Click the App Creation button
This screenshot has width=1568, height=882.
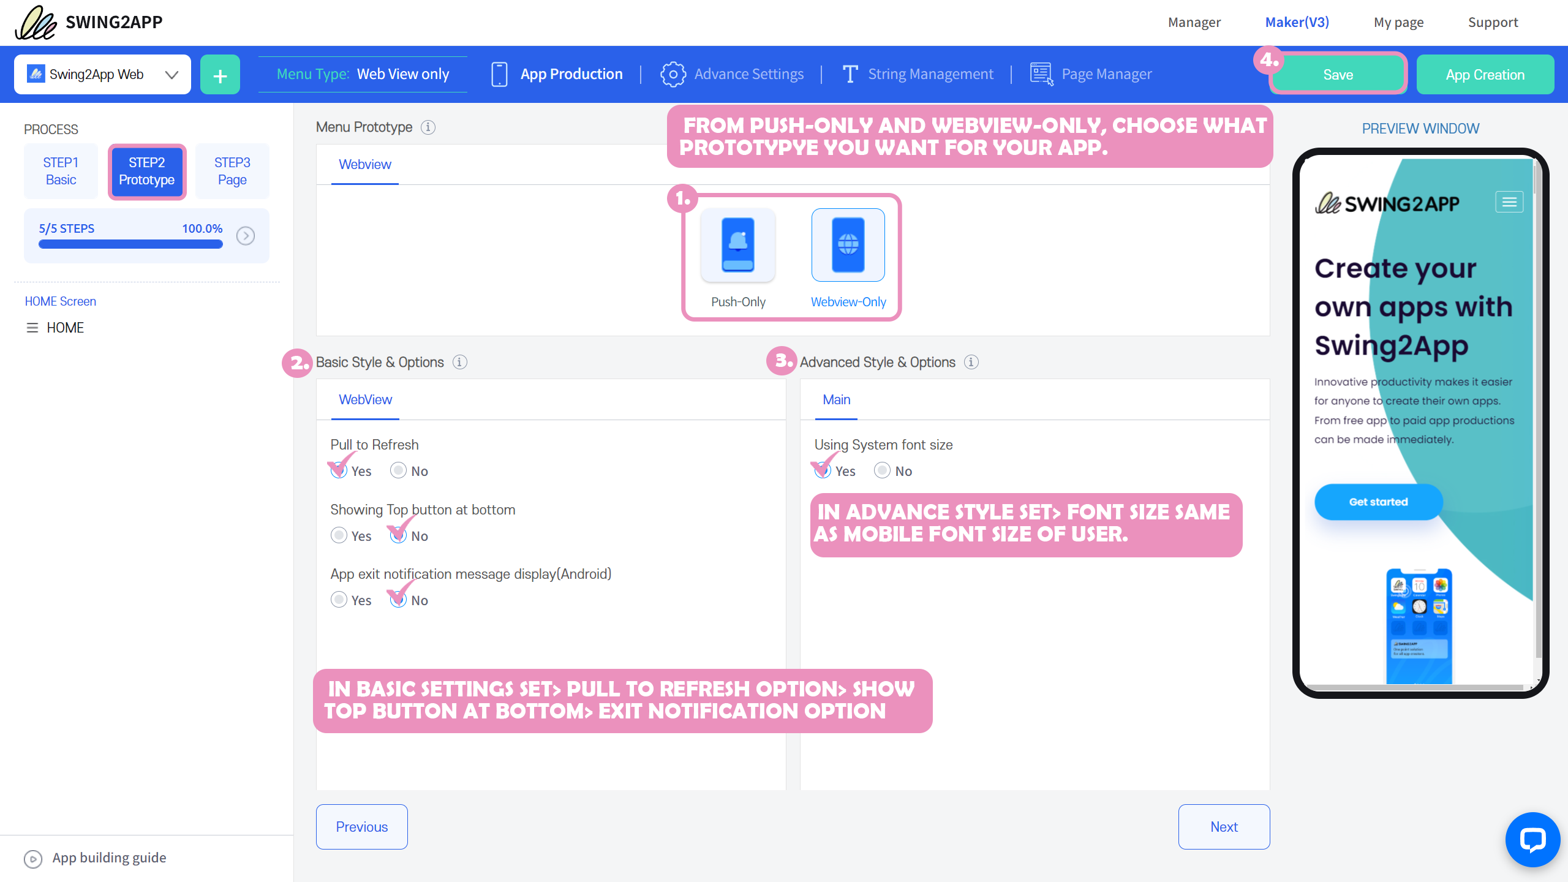click(1485, 74)
